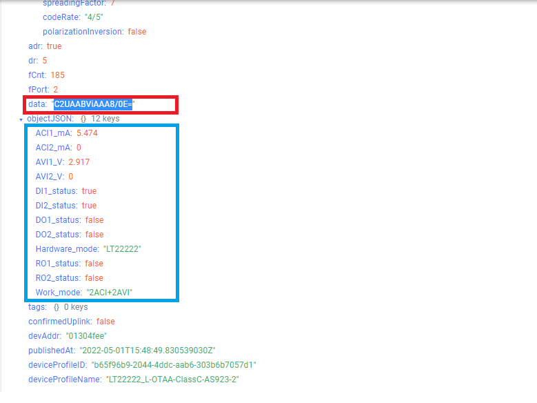Image resolution: width=537 pixels, height=403 pixels.
Task: Select the deviceProfileID UUID value
Action: (x=174, y=365)
